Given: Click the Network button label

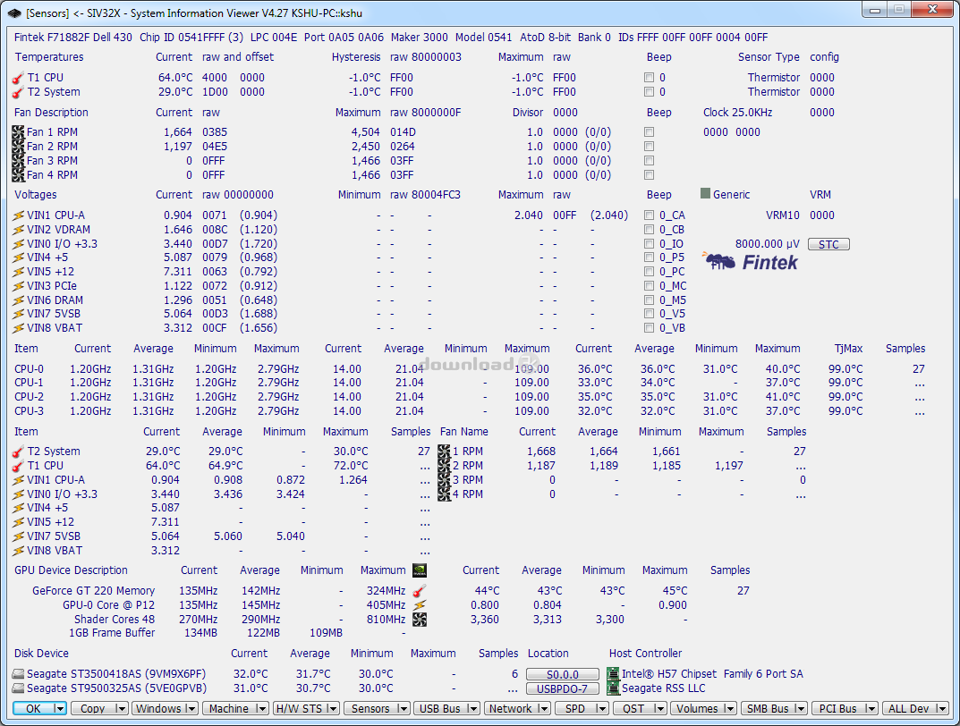Looking at the screenshot, I should [511, 708].
